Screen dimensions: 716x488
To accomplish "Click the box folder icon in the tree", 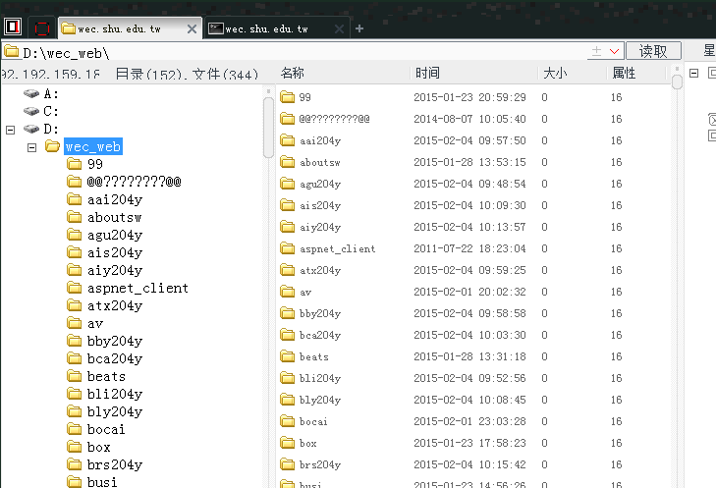I will click(x=74, y=447).
